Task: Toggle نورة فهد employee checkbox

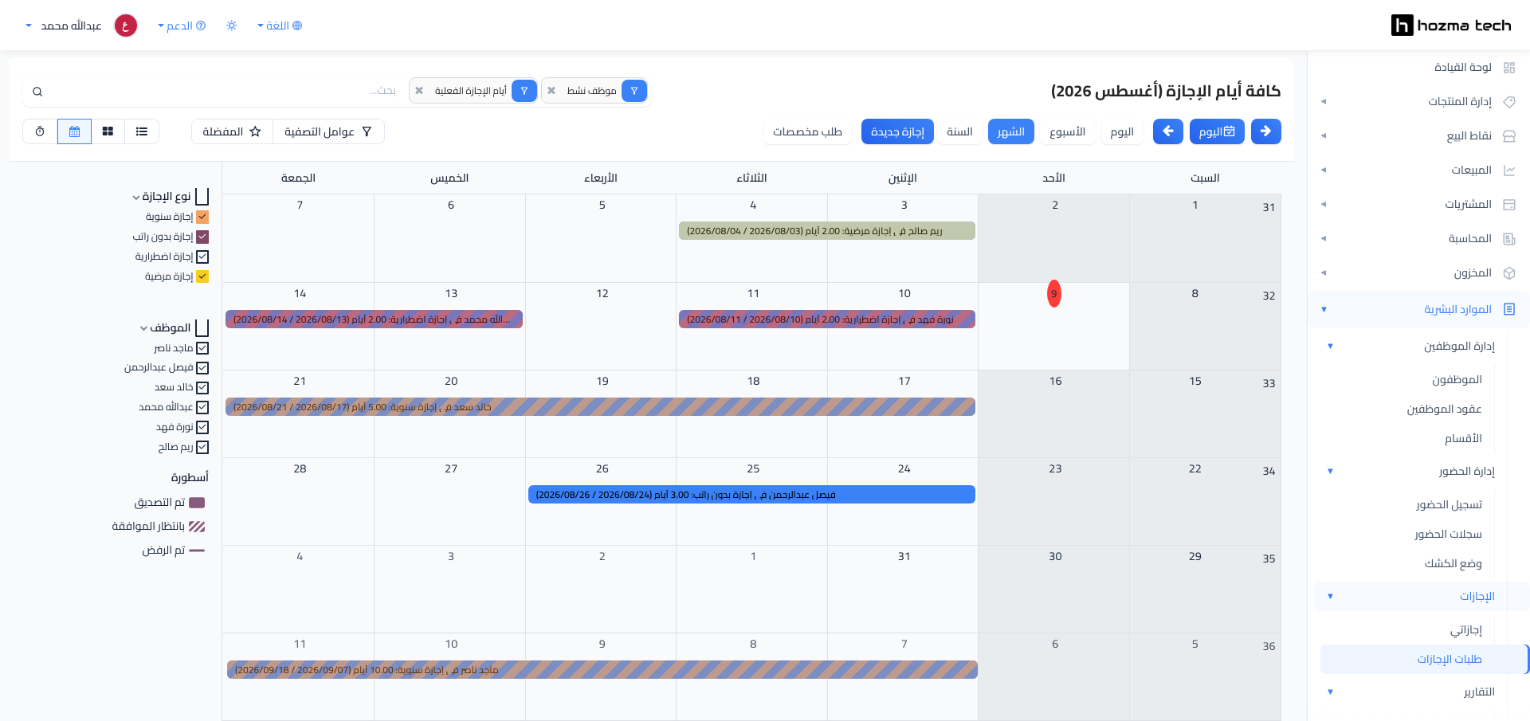Action: [x=202, y=427]
